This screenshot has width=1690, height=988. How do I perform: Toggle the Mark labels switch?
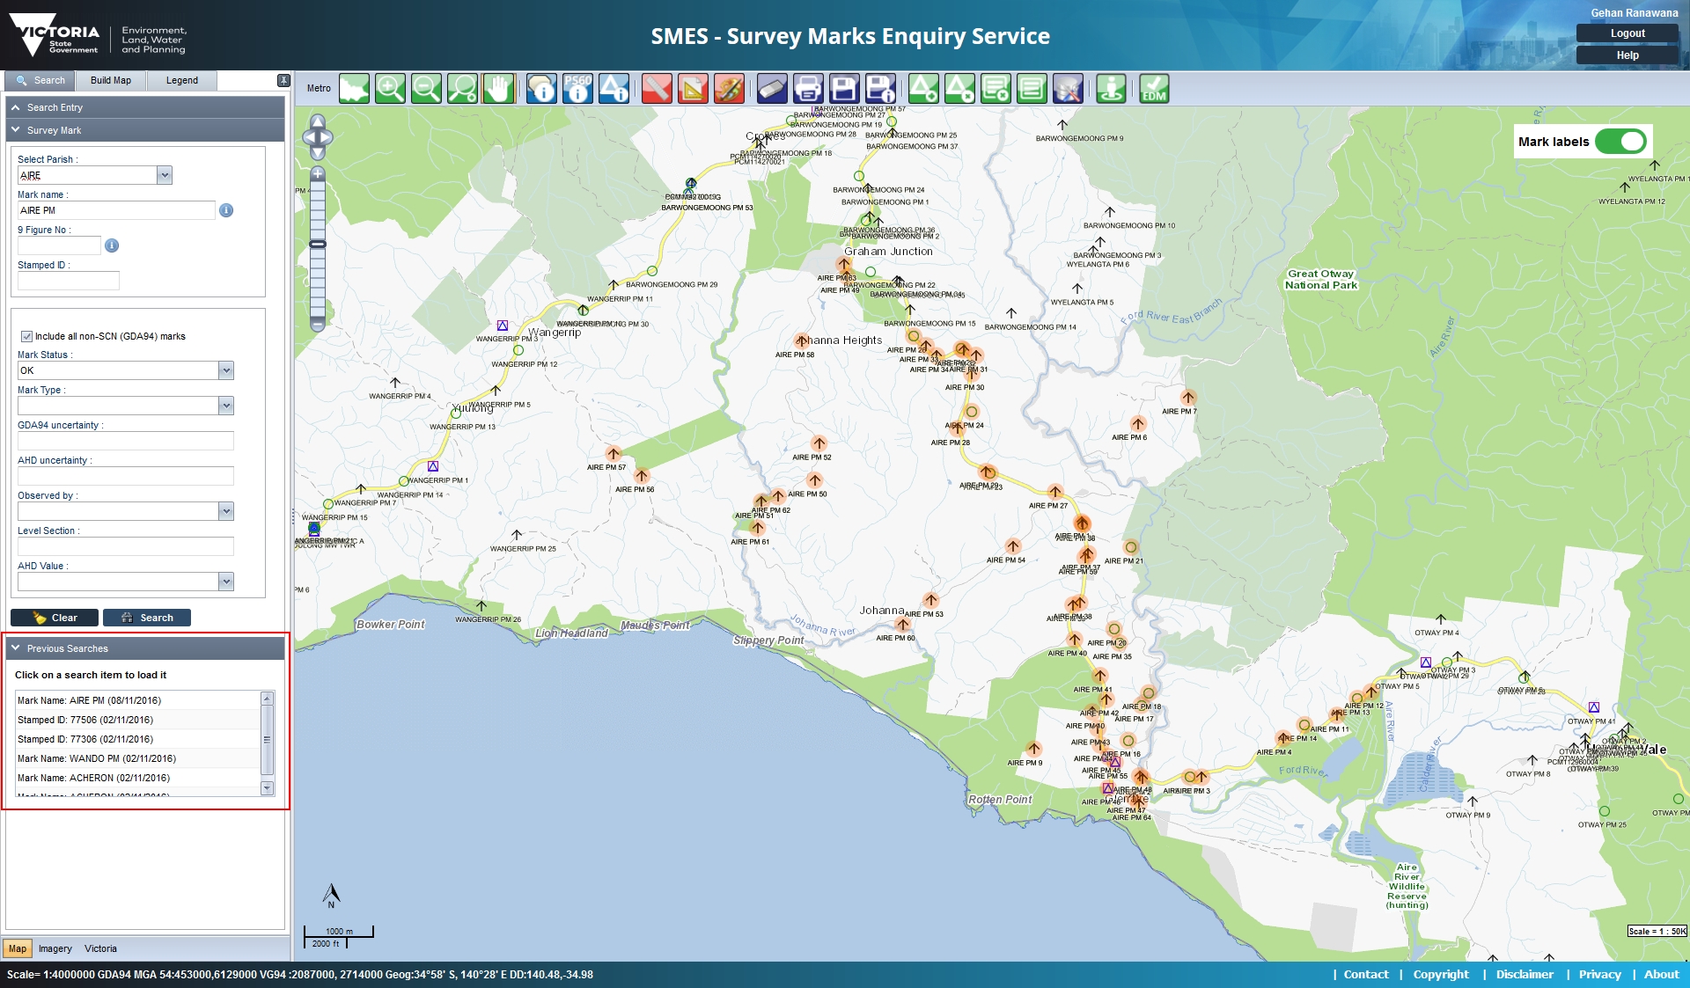tap(1620, 142)
